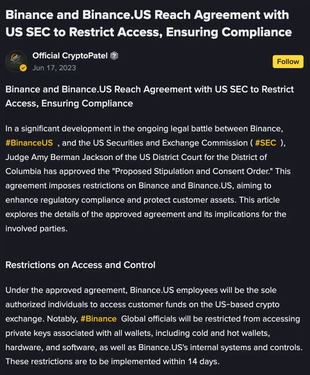Click the yellow Follow button label
Image resolution: width=310 pixels, height=375 pixels.
pyautogui.click(x=288, y=61)
